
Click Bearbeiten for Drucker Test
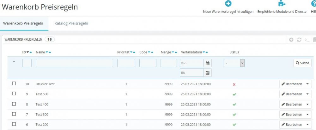pos(292,84)
